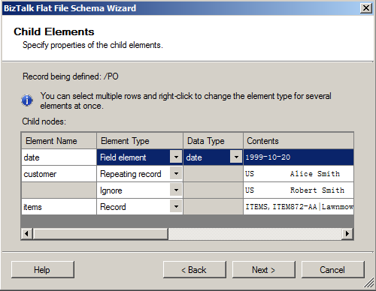Select contents cell with Robert Smith
376x291 pixels.
pos(299,190)
